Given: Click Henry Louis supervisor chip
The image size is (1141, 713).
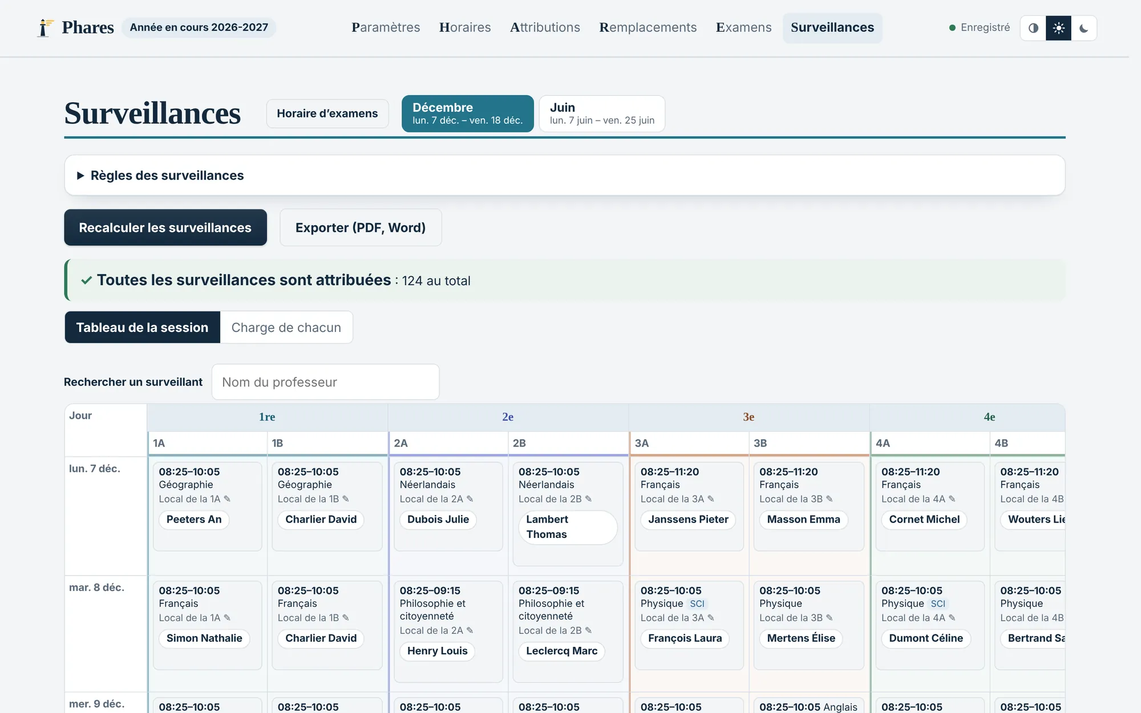Looking at the screenshot, I should (437, 651).
